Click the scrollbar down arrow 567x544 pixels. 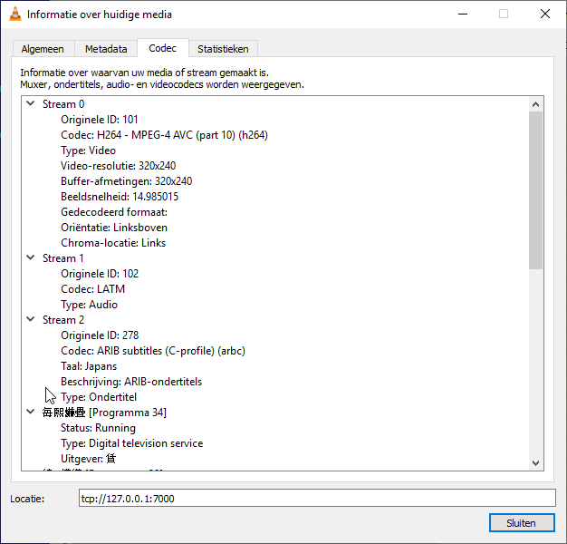pos(535,461)
